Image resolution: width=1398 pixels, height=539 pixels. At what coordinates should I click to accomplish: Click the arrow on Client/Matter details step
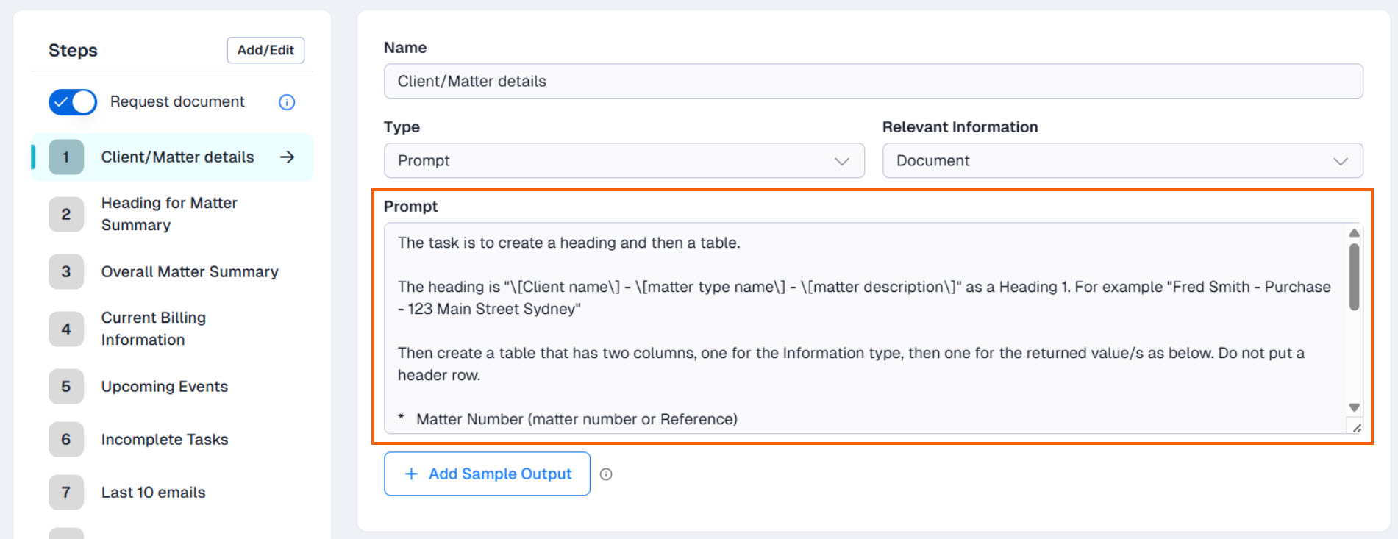[288, 157]
